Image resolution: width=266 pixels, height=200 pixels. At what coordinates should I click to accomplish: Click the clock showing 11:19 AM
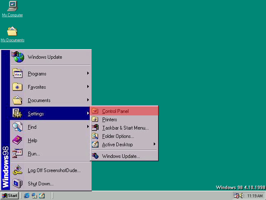coord(255,195)
